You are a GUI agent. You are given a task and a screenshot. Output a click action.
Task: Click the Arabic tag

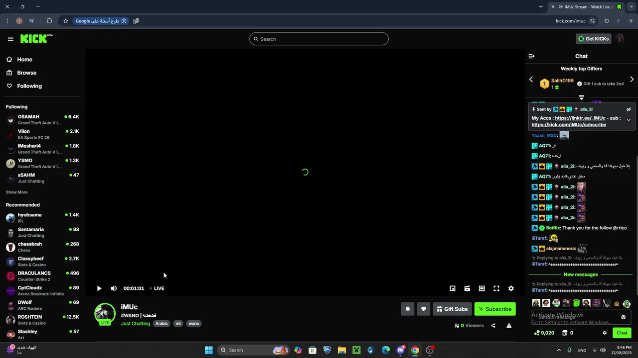(x=161, y=324)
